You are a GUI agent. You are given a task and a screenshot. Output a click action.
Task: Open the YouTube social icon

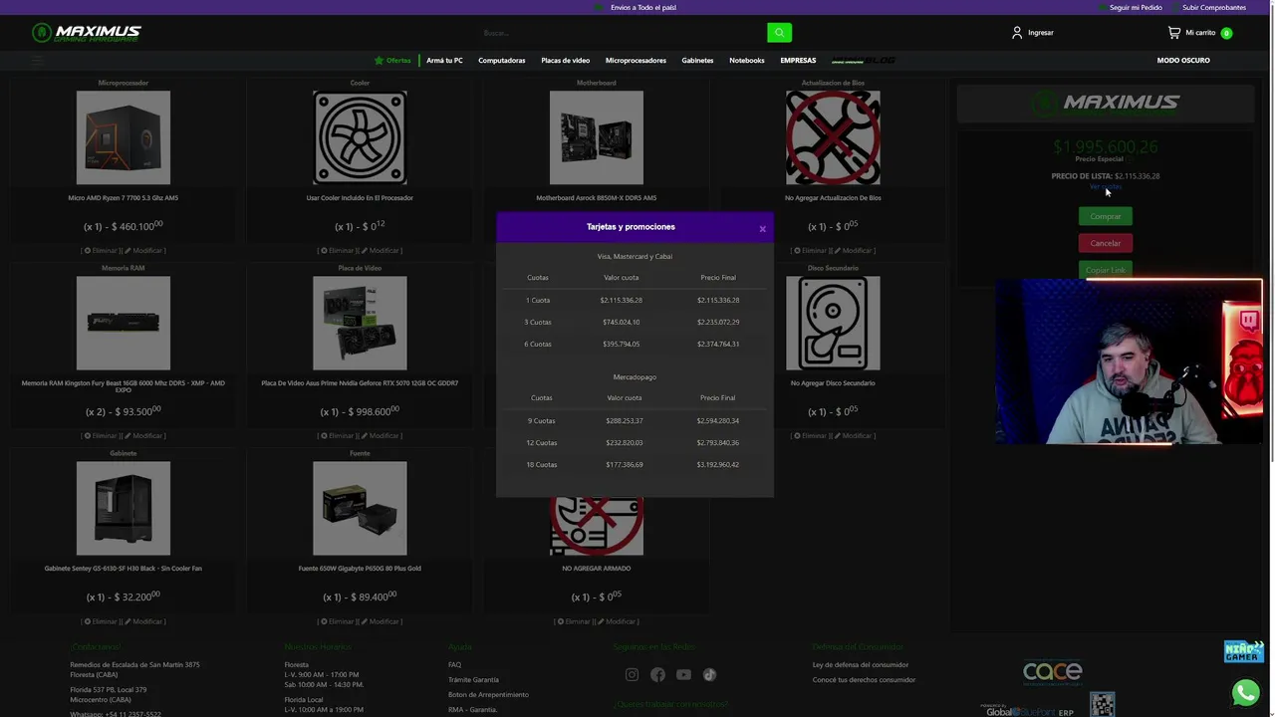(x=683, y=674)
